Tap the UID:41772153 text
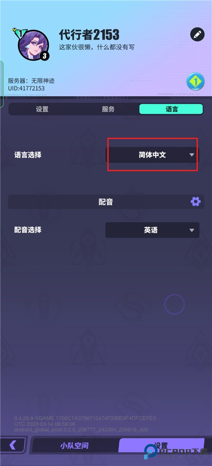Screen dimensions: 212x466 (x=26, y=88)
